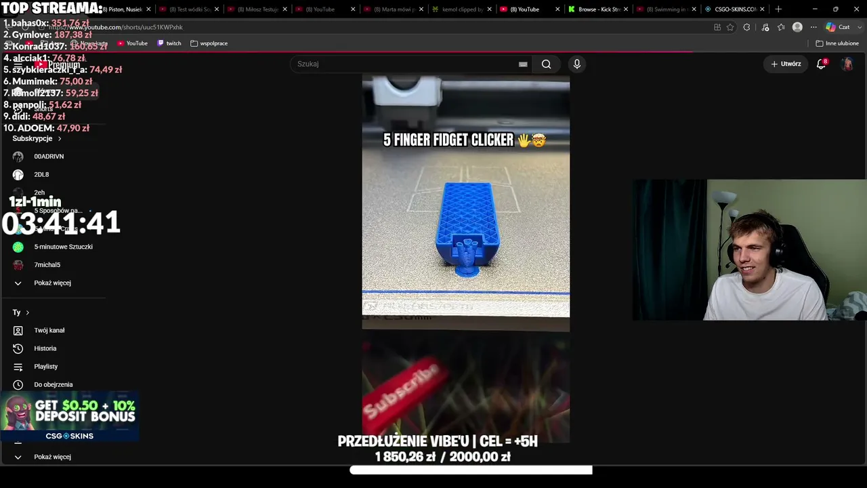Add page to favorites with star icon

(730, 27)
